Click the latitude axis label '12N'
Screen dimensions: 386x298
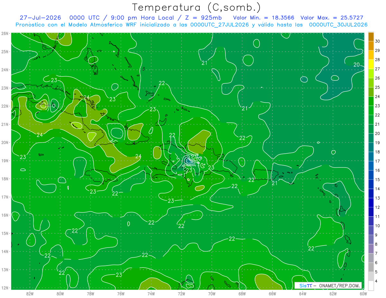coord(5,288)
